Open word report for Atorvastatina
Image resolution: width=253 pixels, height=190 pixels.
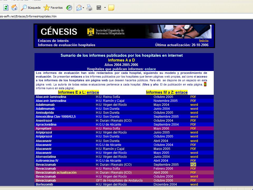[194, 156]
